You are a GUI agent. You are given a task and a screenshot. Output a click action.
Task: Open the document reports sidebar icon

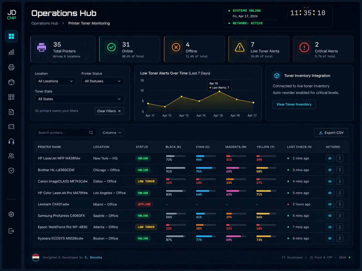pyautogui.click(x=11, y=112)
